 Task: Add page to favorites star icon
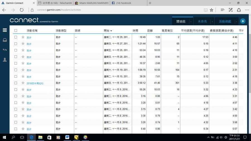point(211,10)
